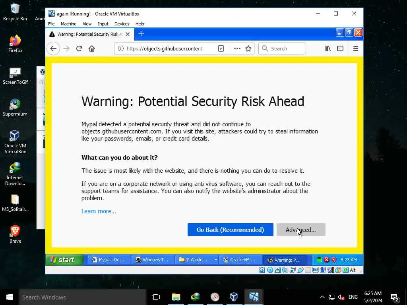The height and width of the screenshot is (305, 407).
Task: Click the browser Search box
Action: pyautogui.click(x=282, y=48)
